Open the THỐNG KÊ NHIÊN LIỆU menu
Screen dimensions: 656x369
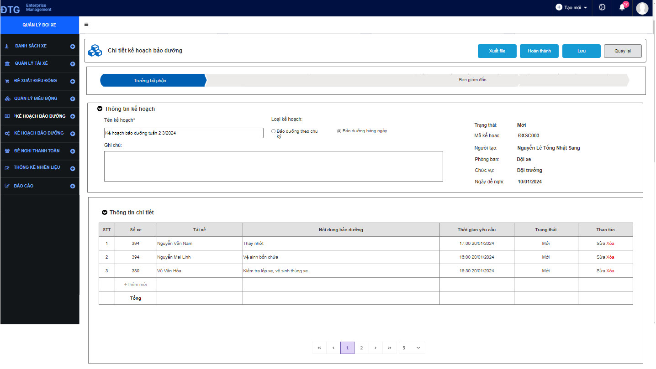coord(37,167)
